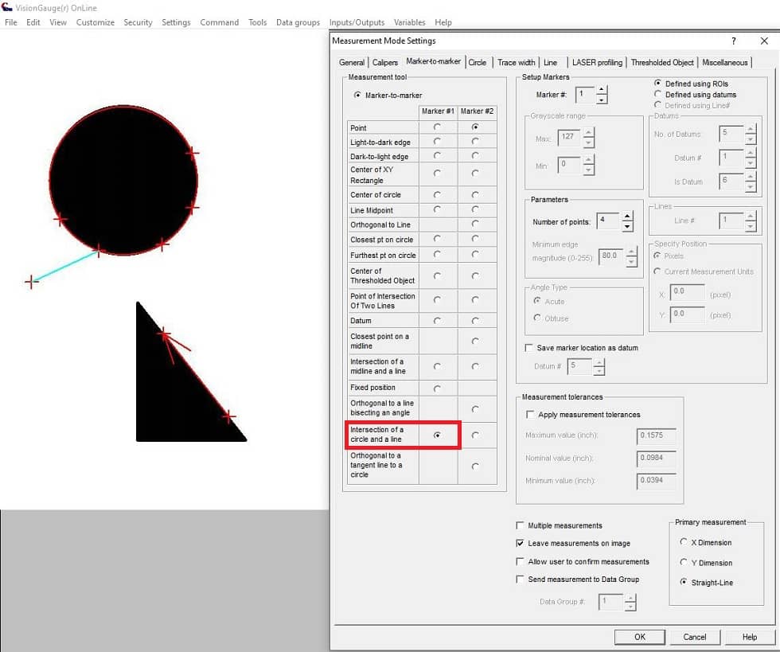Click the OK button

(x=640, y=637)
